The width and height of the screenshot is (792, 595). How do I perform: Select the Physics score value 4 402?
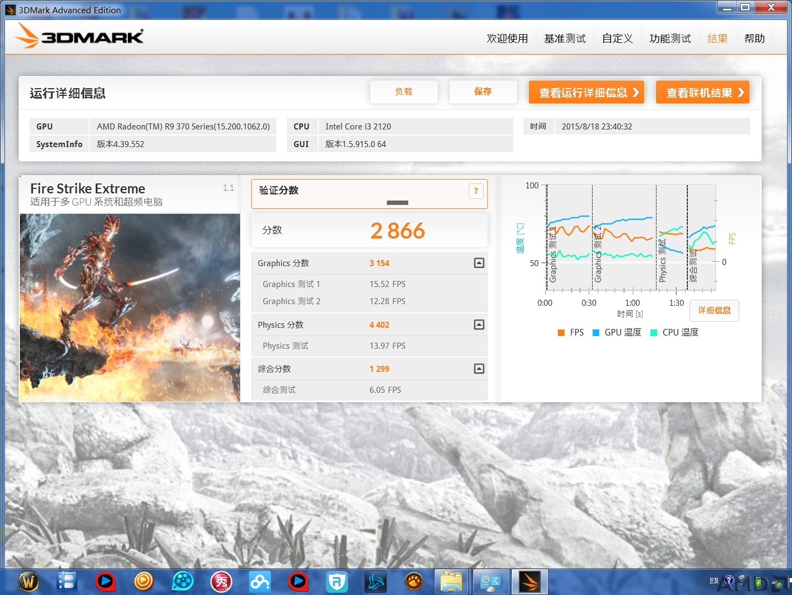point(379,325)
